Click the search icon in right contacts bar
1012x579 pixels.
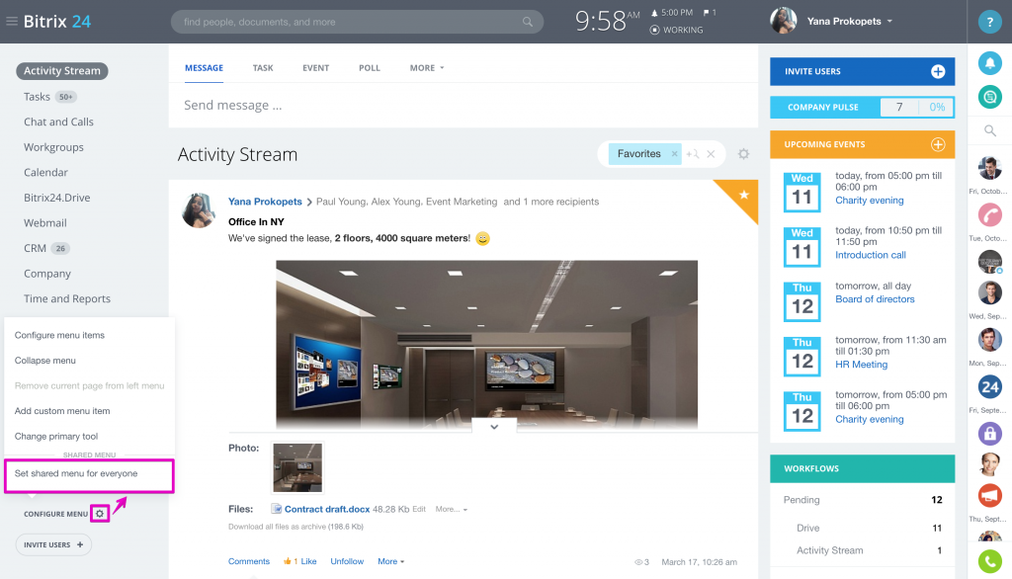989,131
